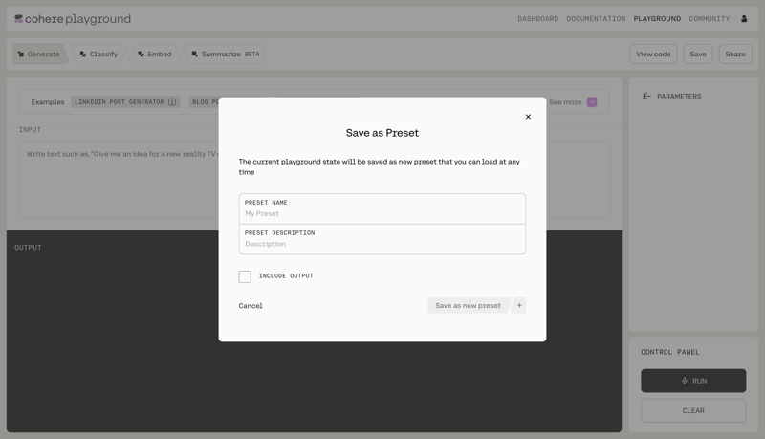Viewport: 765px width, 439px height.
Task: Switch to the Summarize Beta tab
Action: [225, 55]
